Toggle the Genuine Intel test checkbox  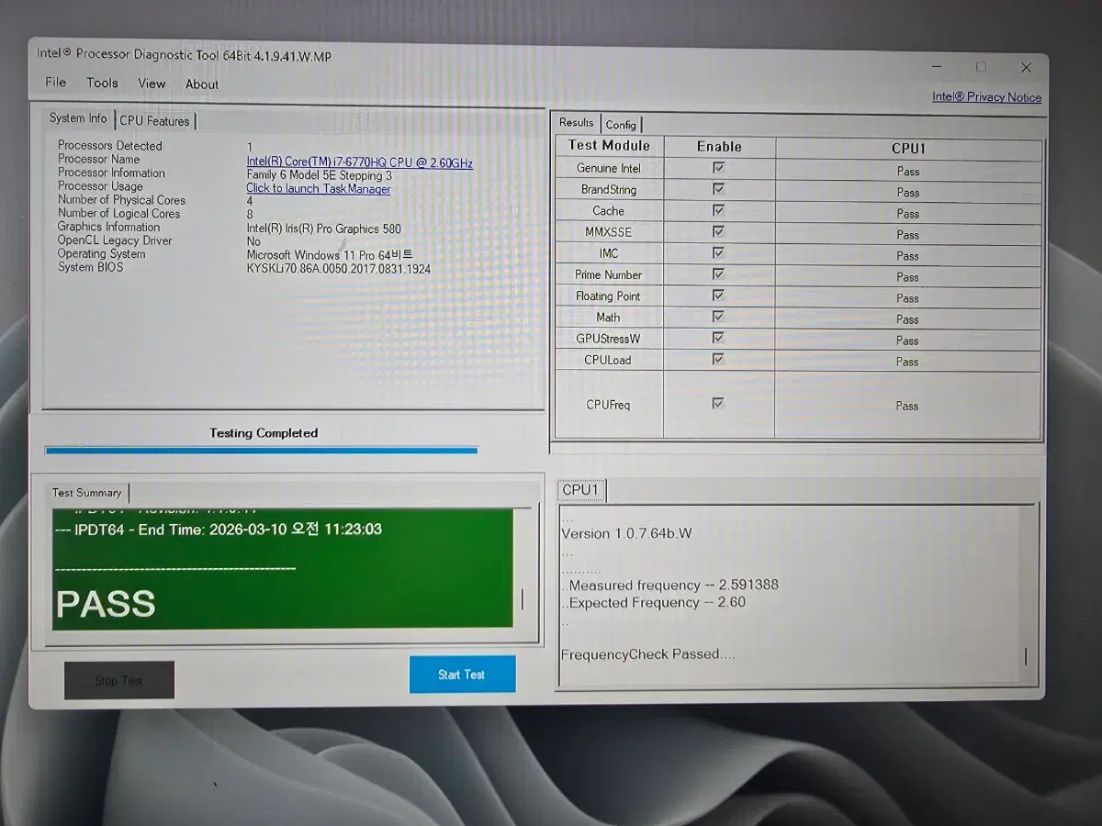719,168
